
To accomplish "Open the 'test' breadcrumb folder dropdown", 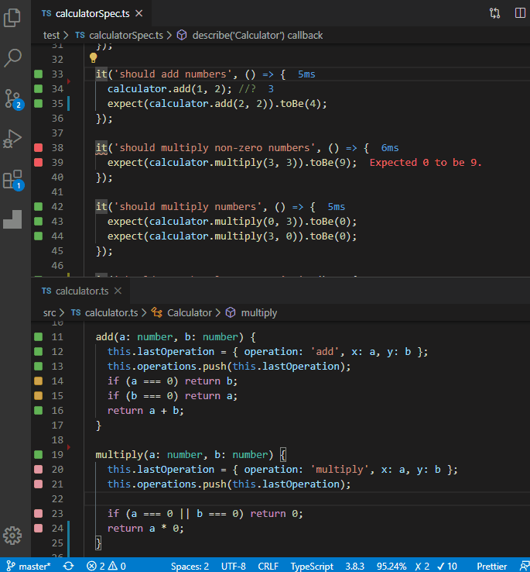I will 51,35.
